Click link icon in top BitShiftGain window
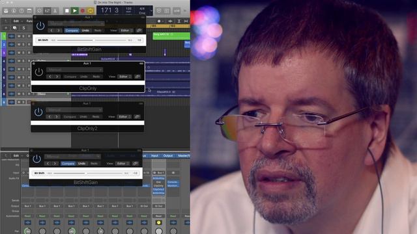This screenshot has width=417, height=234. (139, 31)
